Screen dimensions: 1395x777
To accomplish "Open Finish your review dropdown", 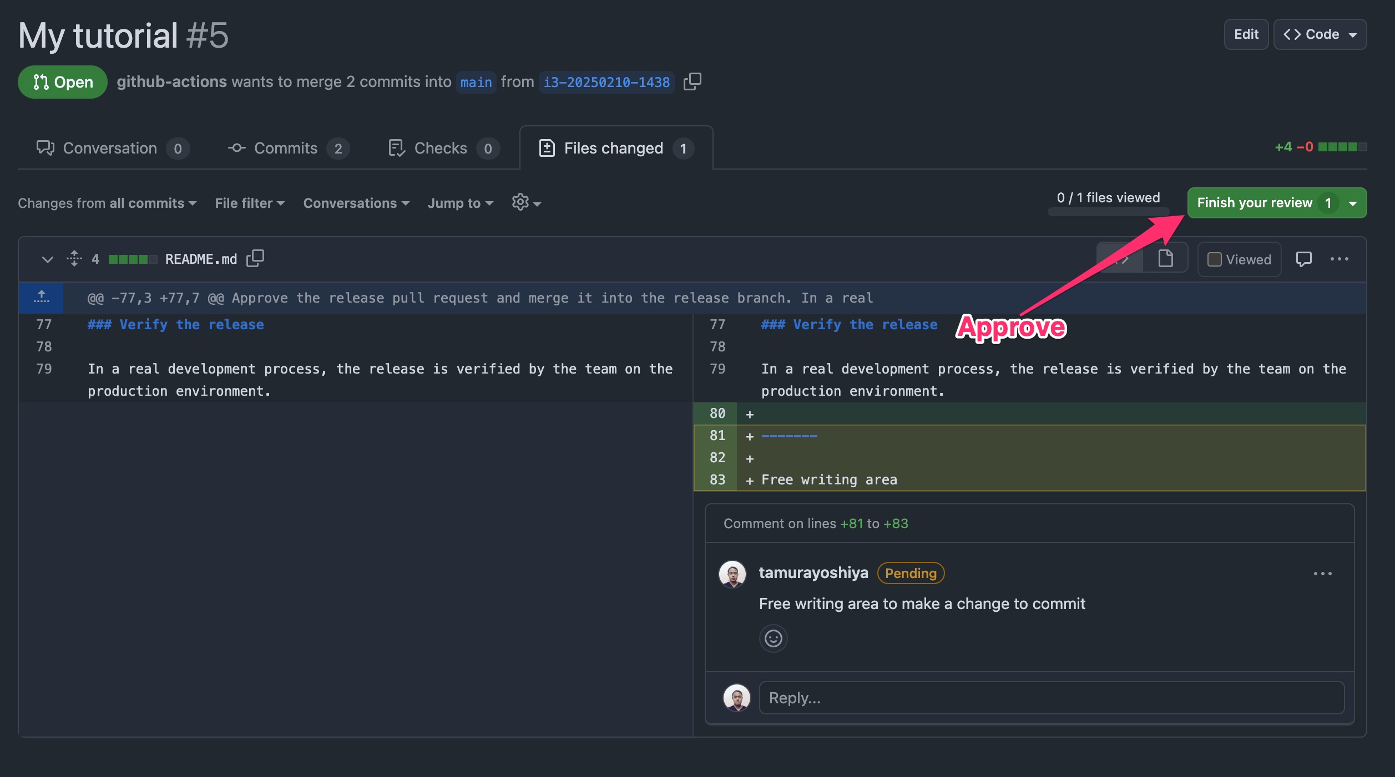I will tap(1277, 203).
